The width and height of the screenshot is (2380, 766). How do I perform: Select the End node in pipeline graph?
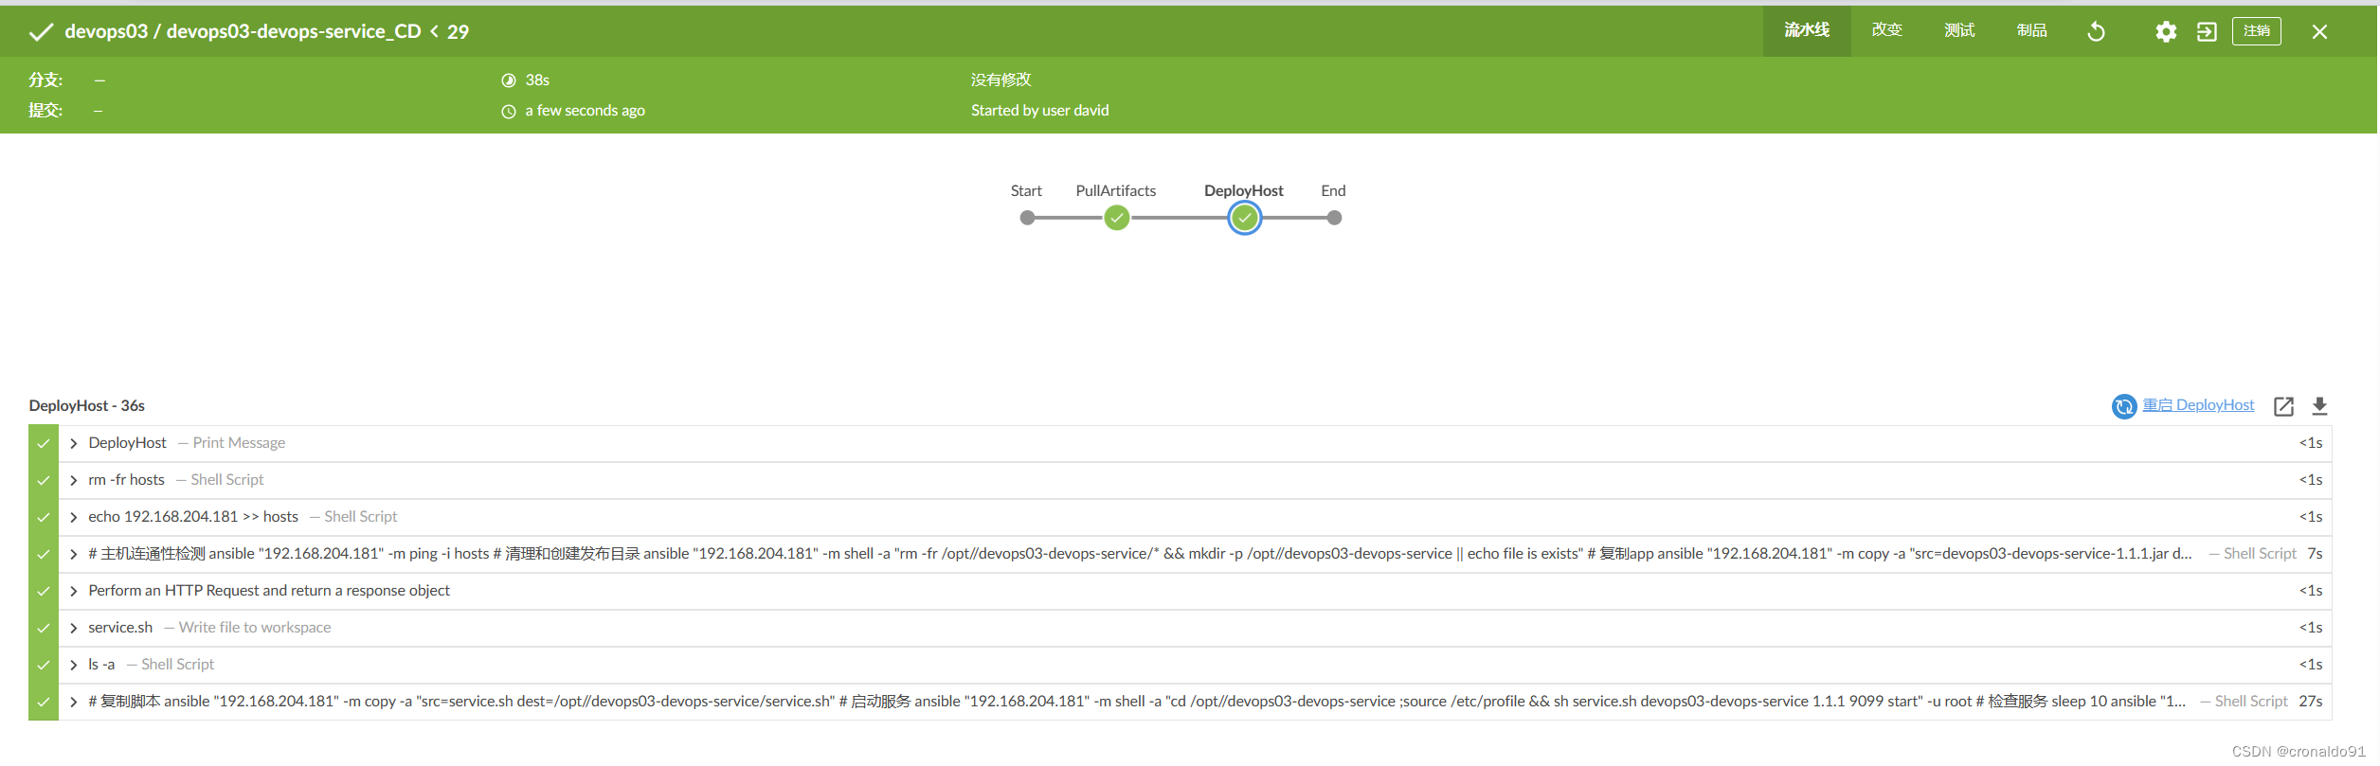(x=1334, y=218)
